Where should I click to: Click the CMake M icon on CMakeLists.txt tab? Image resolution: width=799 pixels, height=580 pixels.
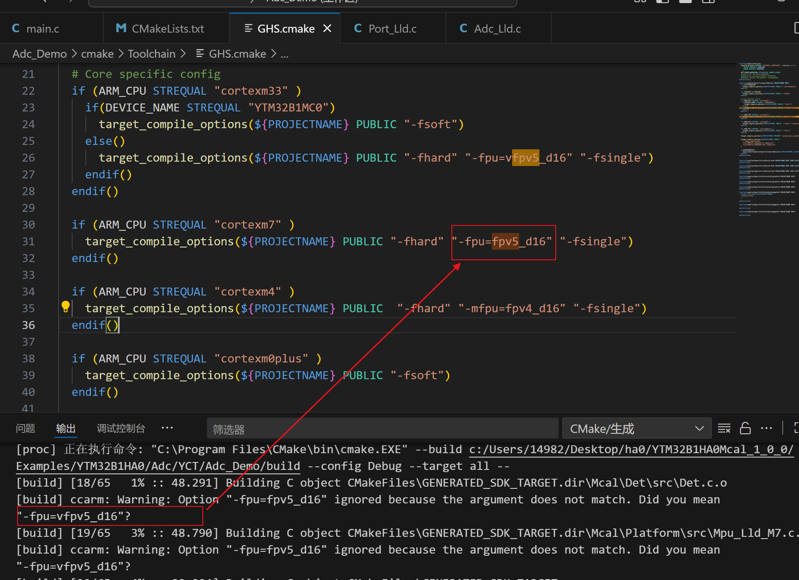(121, 29)
